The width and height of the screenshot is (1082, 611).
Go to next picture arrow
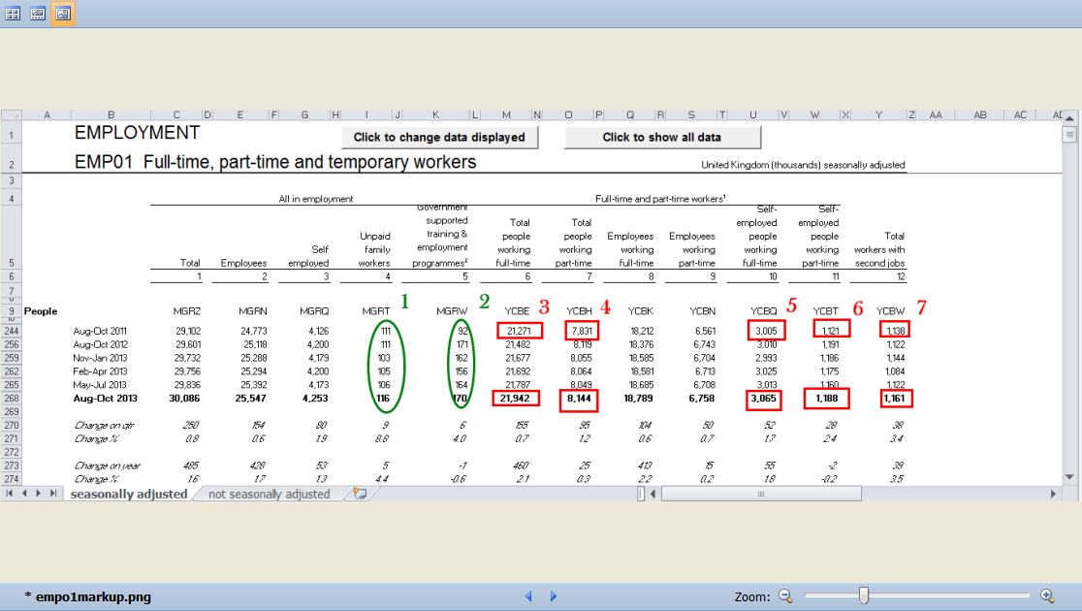[554, 596]
